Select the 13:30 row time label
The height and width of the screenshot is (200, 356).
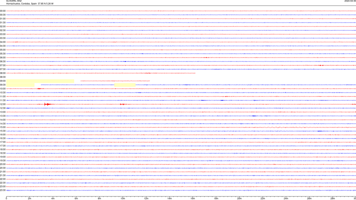(x=3, y=116)
